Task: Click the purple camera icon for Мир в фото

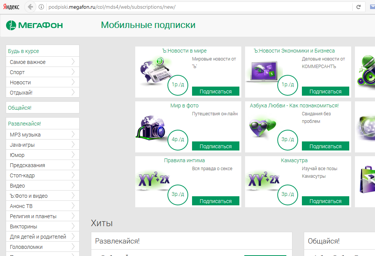Action: [152, 128]
